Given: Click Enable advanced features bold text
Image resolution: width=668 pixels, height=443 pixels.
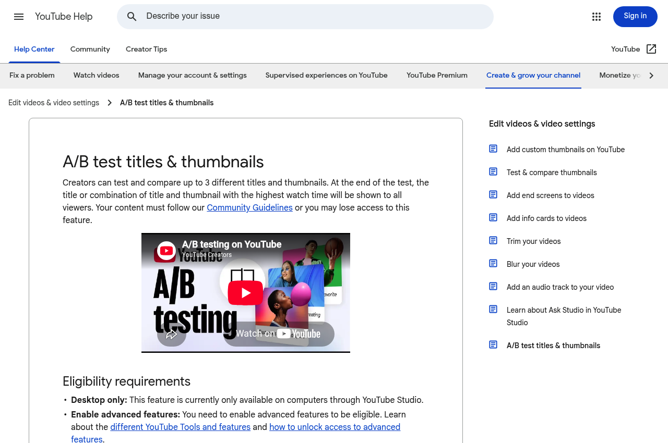Looking at the screenshot, I should pyautogui.click(x=126, y=415).
